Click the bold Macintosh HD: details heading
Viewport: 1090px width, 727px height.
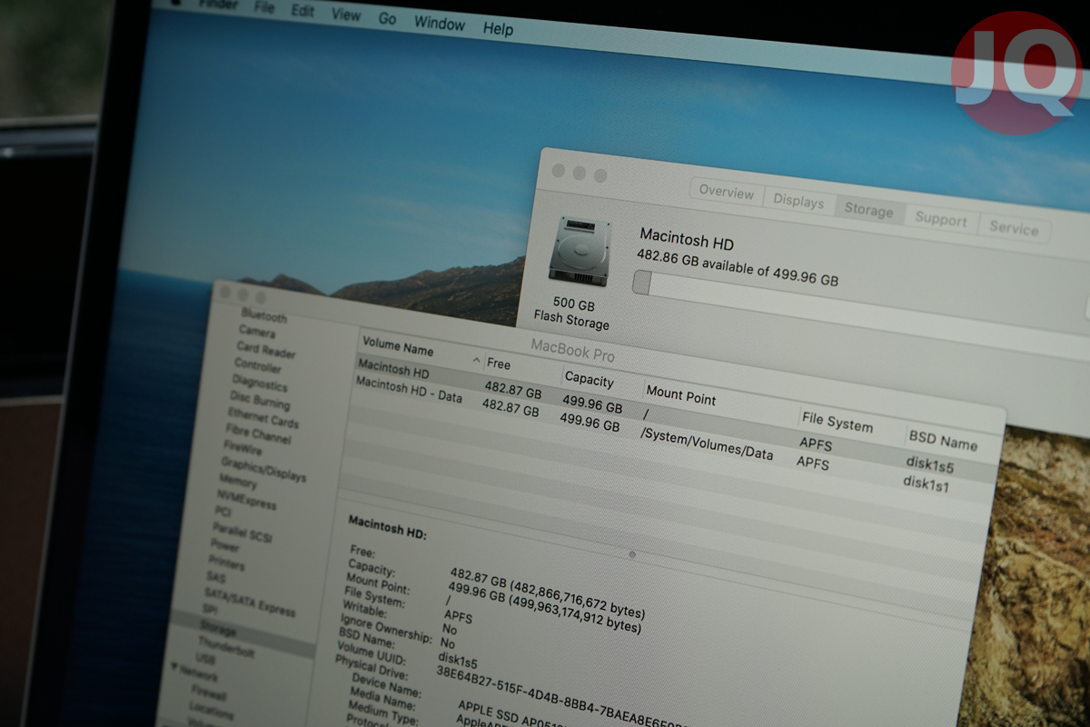[388, 526]
